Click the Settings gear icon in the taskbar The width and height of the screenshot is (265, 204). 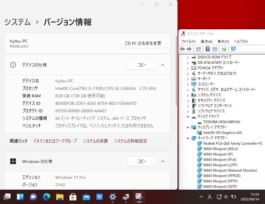pos(113,197)
